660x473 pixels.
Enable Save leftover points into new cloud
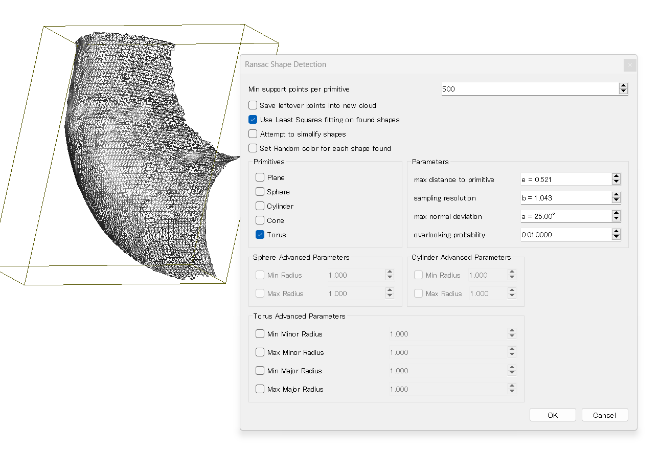tap(253, 105)
